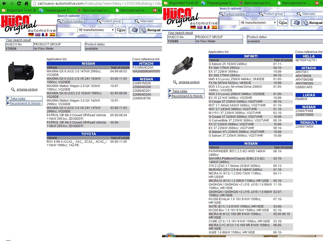Click Go search button on 135086 page
This screenshot has height=241, width=323.
click(x=283, y=23)
